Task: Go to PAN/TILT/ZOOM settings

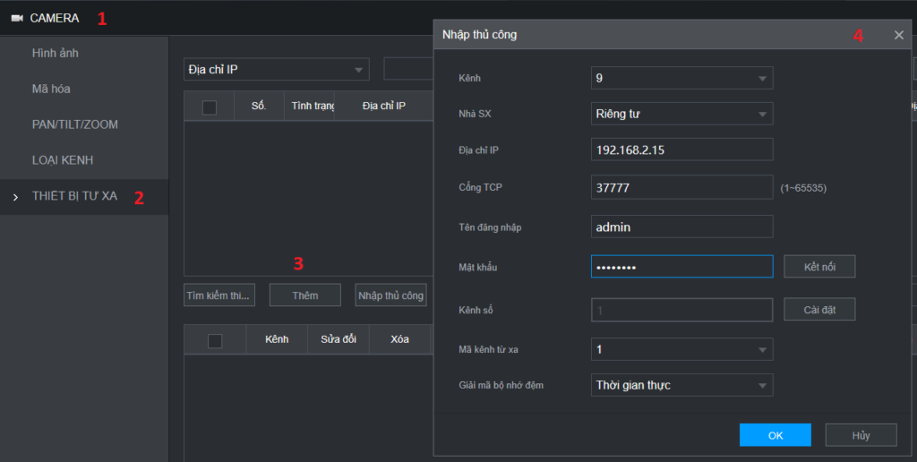Action: click(74, 124)
